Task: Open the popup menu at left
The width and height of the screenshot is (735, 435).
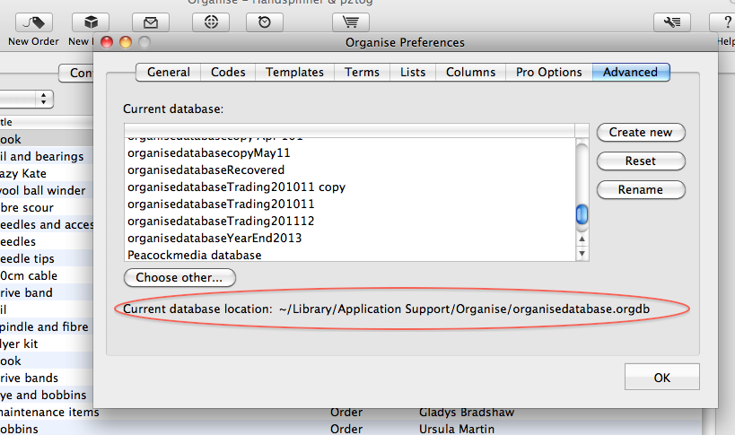Action: click(x=27, y=98)
